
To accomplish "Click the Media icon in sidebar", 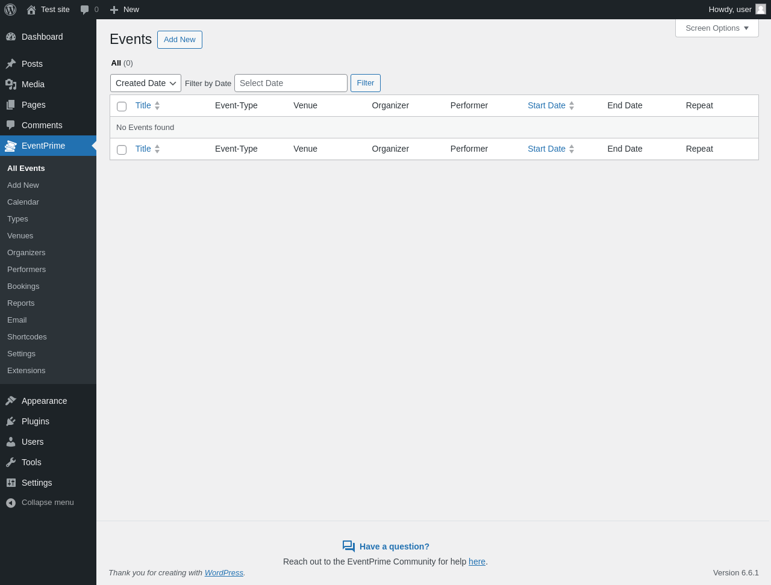I will pyautogui.click(x=11, y=84).
